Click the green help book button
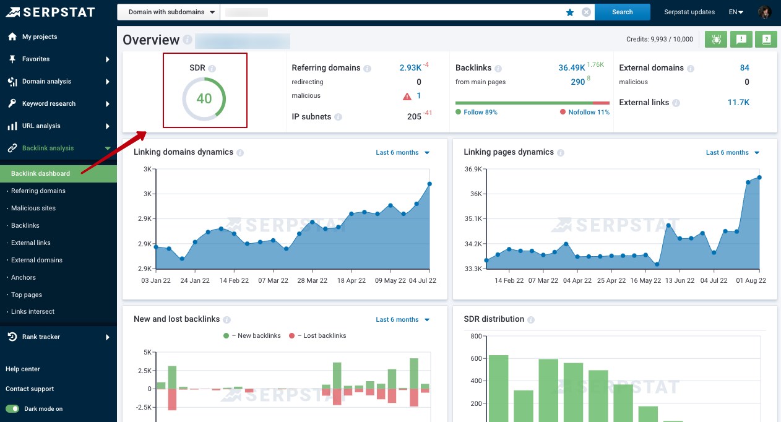Screen dimensions: 781x422 (766, 39)
